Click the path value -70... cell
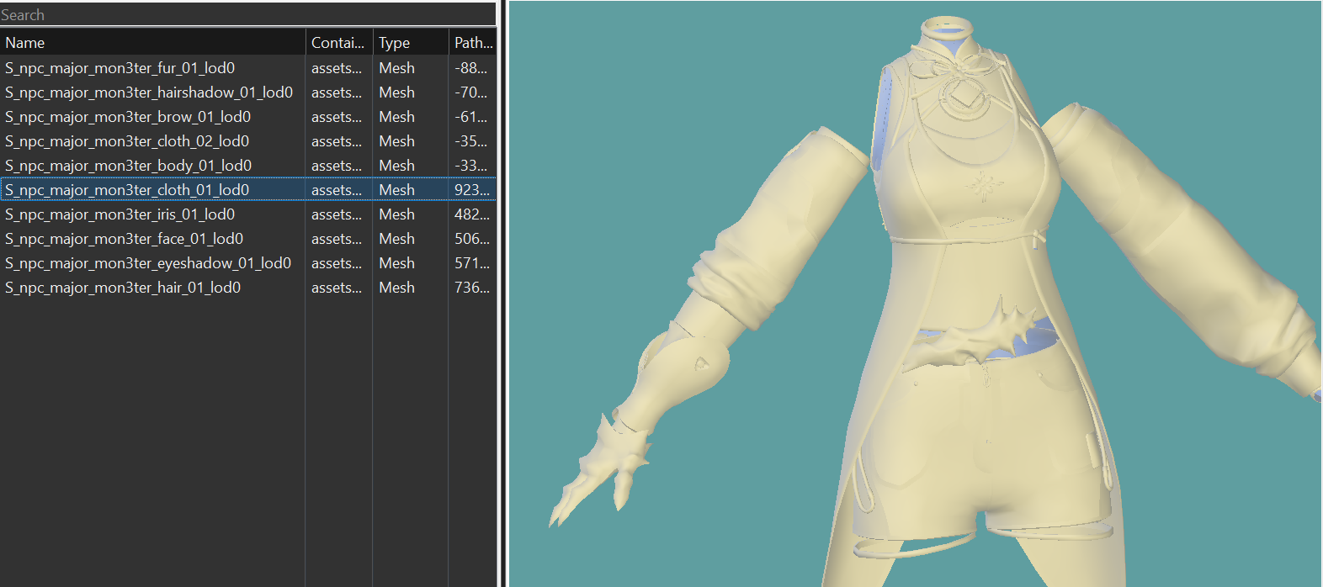1323x587 pixels. tap(472, 93)
